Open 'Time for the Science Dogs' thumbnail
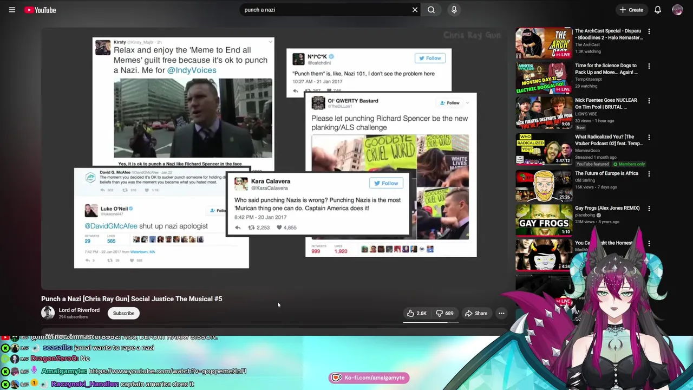Viewport: 693px width, 390px height. point(544,78)
